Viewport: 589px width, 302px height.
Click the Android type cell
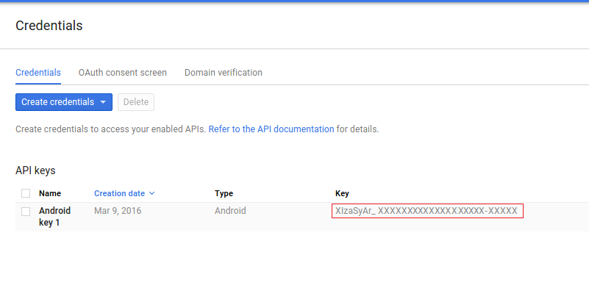tap(230, 210)
